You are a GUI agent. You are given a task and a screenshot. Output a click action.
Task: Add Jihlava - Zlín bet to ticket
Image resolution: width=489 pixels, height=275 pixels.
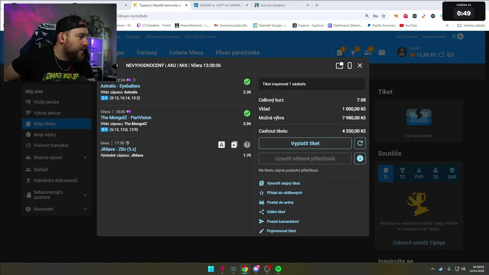click(234, 145)
